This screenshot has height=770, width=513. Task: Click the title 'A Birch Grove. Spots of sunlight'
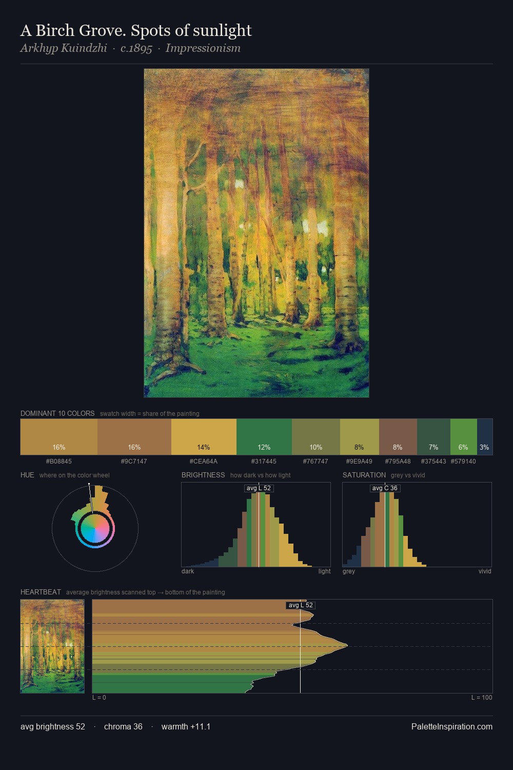(x=136, y=31)
